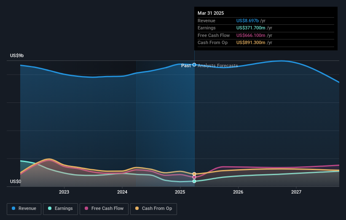Click the Cash From Op label in tooltip
Image resolution: width=346 pixels, height=220 pixels.
[212, 43]
